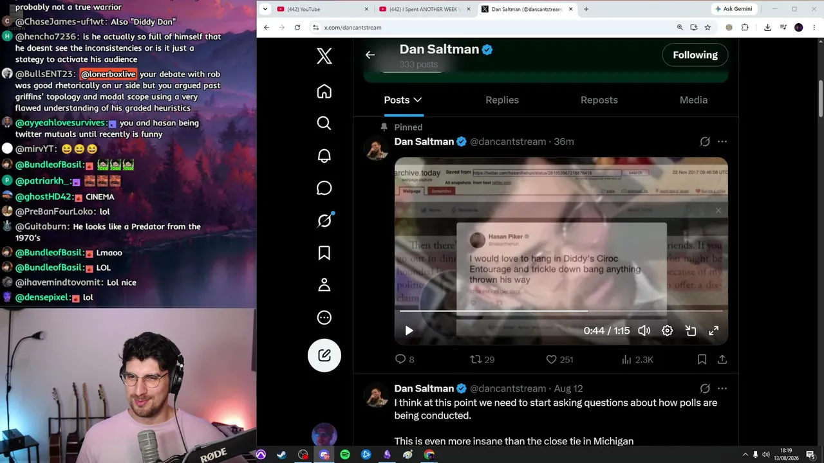This screenshot has width=824, height=463.
Task: Seek the pinned video progress bar
Action: pyautogui.click(x=561, y=311)
